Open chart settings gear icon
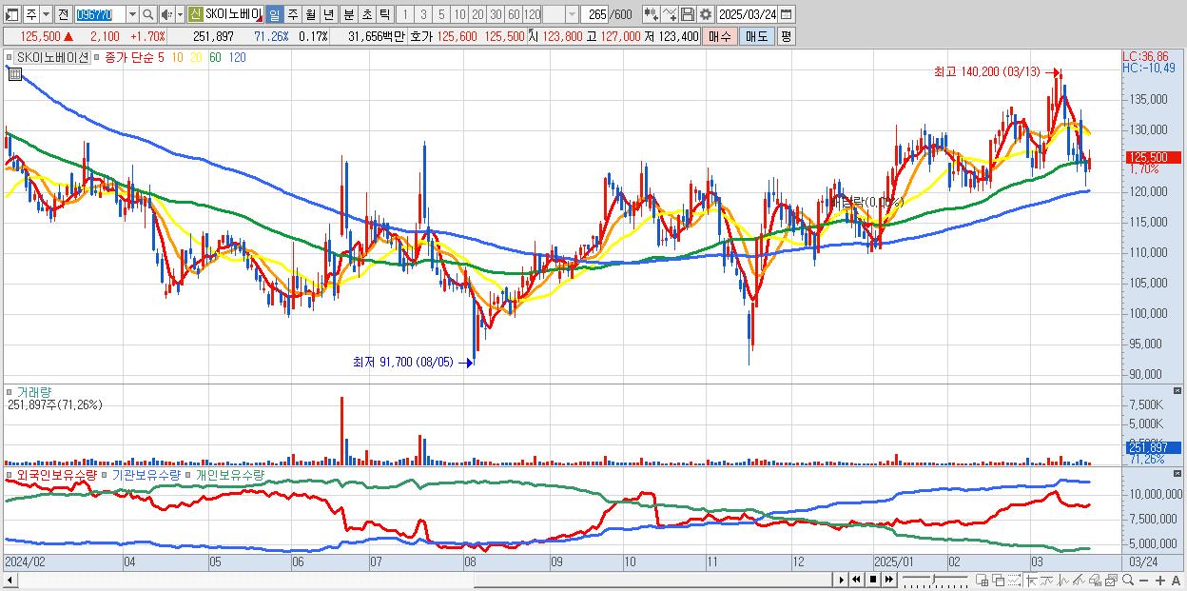Screen dimensions: 1187x591 pos(705,14)
